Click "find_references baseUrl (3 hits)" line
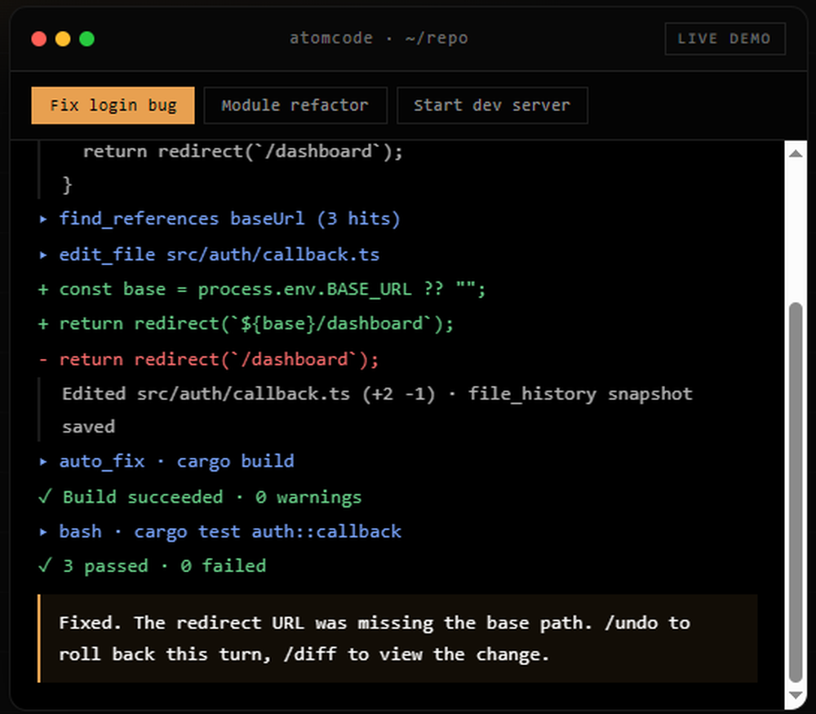Viewport: 816px width, 714px height. 229,219
